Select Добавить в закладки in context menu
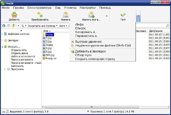Viewport: 171px width, 115px height. [x=90, y=51]
